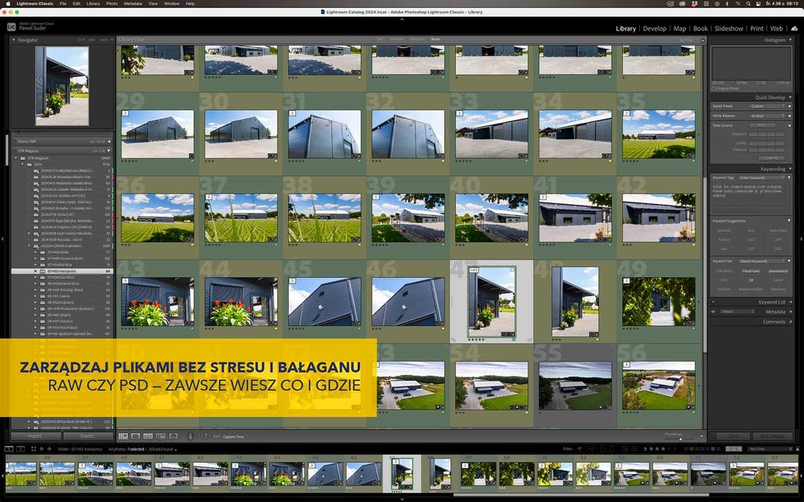The image size is (804, 502).
Task: Click Auto tone control button
Action: click(761, 125)
